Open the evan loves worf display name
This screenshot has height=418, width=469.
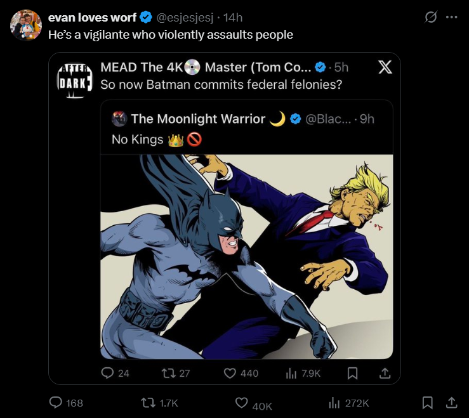pos(93,17)
